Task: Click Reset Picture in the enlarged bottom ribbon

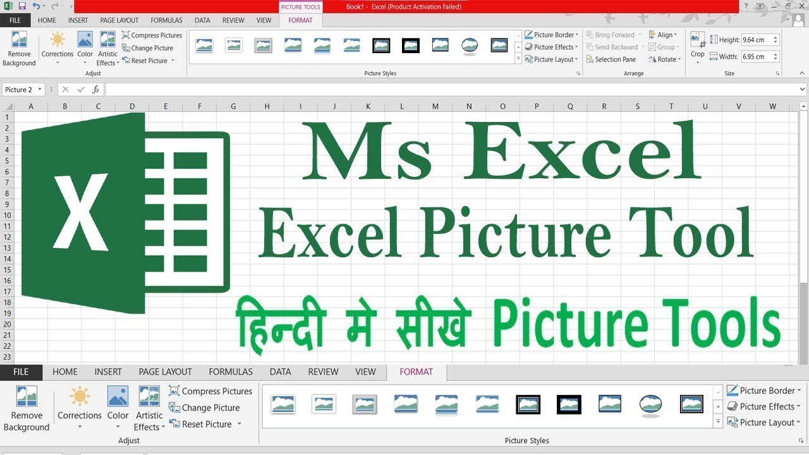Action: pos(205,424)
